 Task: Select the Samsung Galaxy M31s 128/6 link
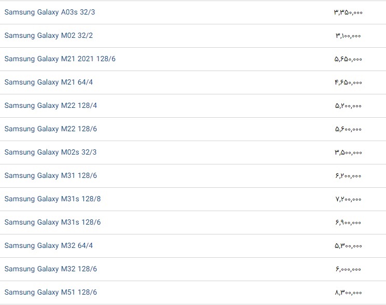(x=52, y=223)
